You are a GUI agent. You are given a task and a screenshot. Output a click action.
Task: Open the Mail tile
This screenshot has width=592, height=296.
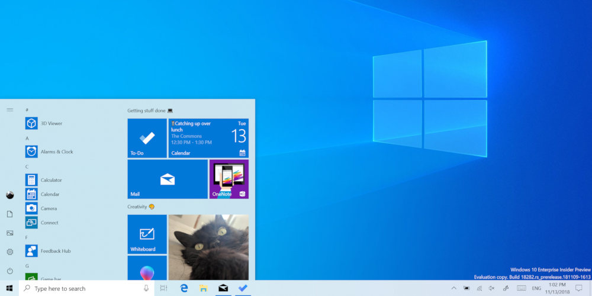pyautogui.click(x=168, y=179)
